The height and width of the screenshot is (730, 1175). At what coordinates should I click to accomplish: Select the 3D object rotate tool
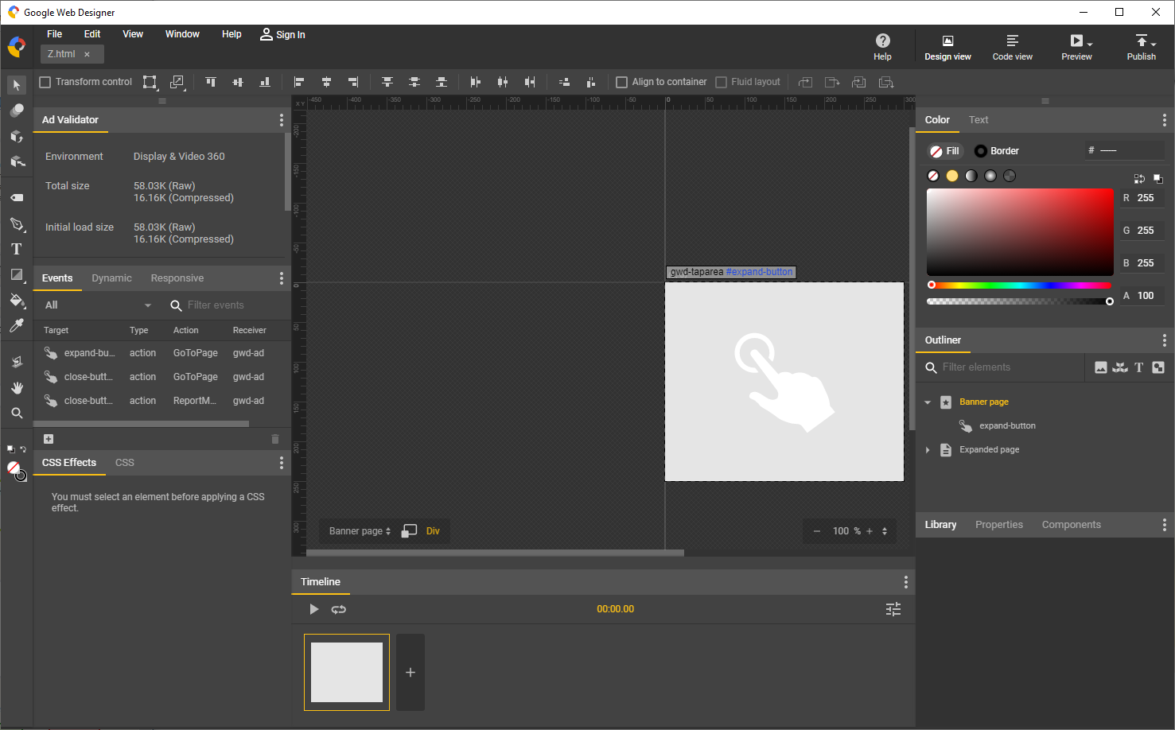[17, 136]
